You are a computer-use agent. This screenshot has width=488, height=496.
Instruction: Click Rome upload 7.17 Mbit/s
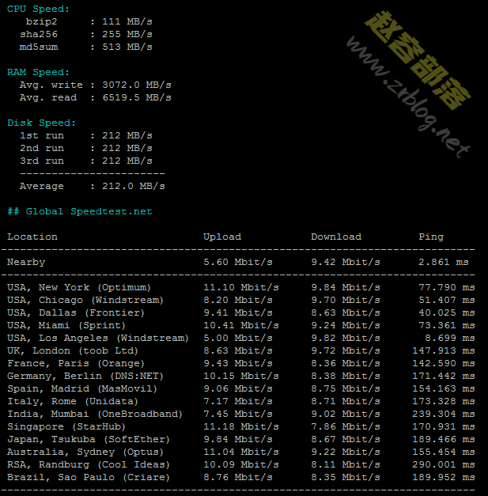tap(238, 401)
